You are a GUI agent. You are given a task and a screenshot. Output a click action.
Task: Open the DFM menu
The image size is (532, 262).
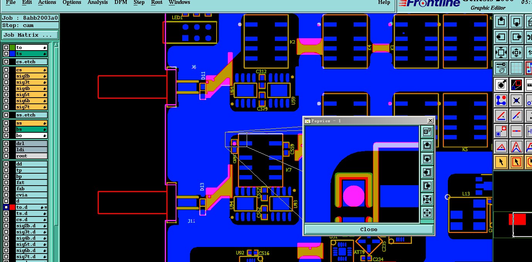(x=121, y=2)
